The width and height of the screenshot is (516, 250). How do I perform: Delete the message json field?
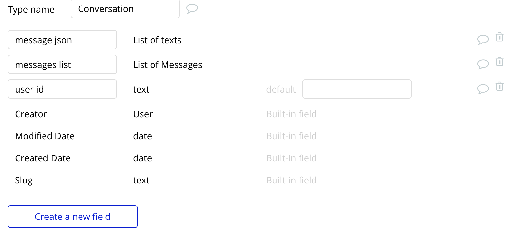pos(499,37)
